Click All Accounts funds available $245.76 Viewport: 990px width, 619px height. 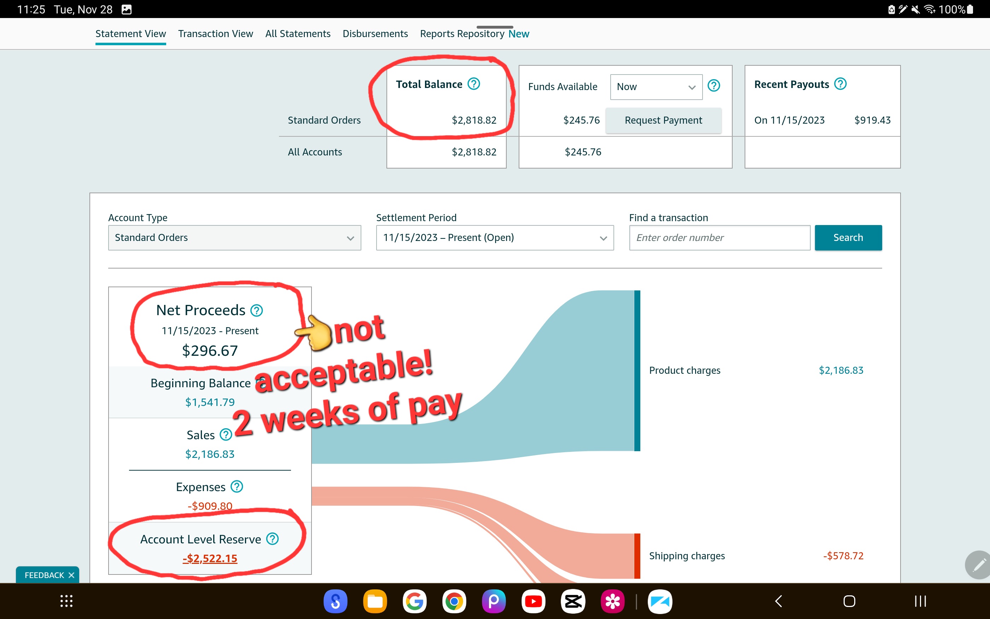pos(583,152)
